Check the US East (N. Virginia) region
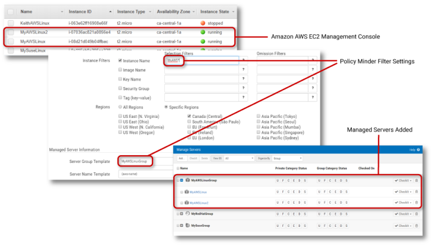The width and height of the screenshot is (433, 247). [120, 116]
